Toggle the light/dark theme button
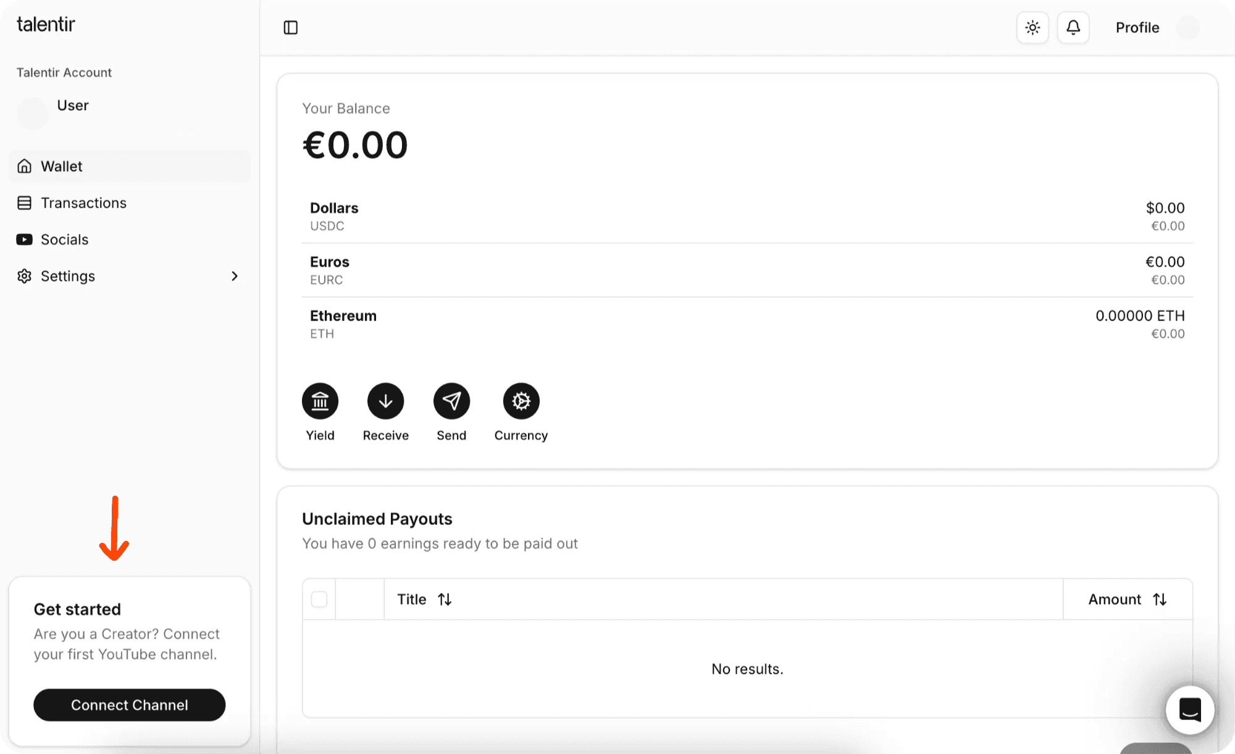This screenshot has width=1235, height=754. pyautogui.click(x=1032, y=28)
